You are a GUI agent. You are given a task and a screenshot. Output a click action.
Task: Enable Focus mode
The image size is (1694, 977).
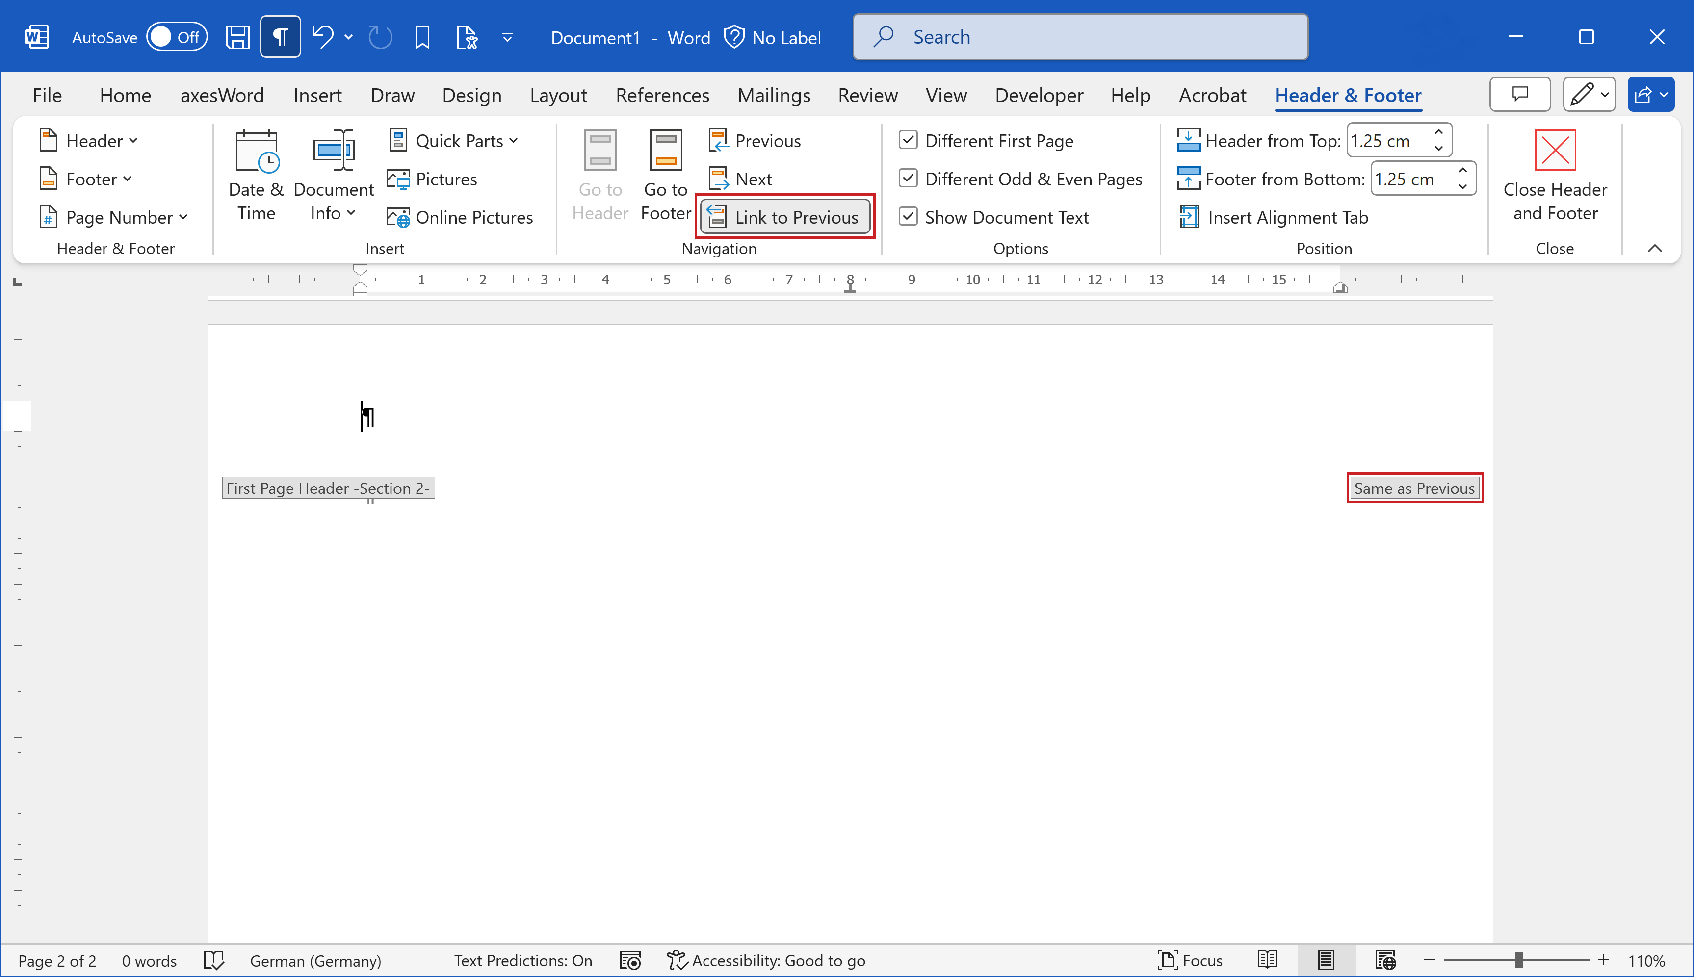click(1190, 961)
